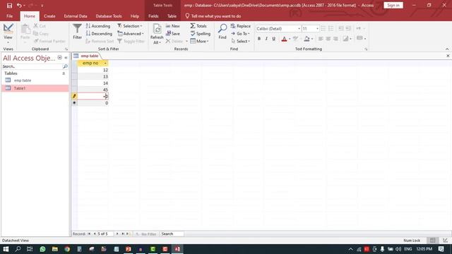Switch to the Table ribbon tab
Screen dimensions: 452x254
click(x=172, y=16)
